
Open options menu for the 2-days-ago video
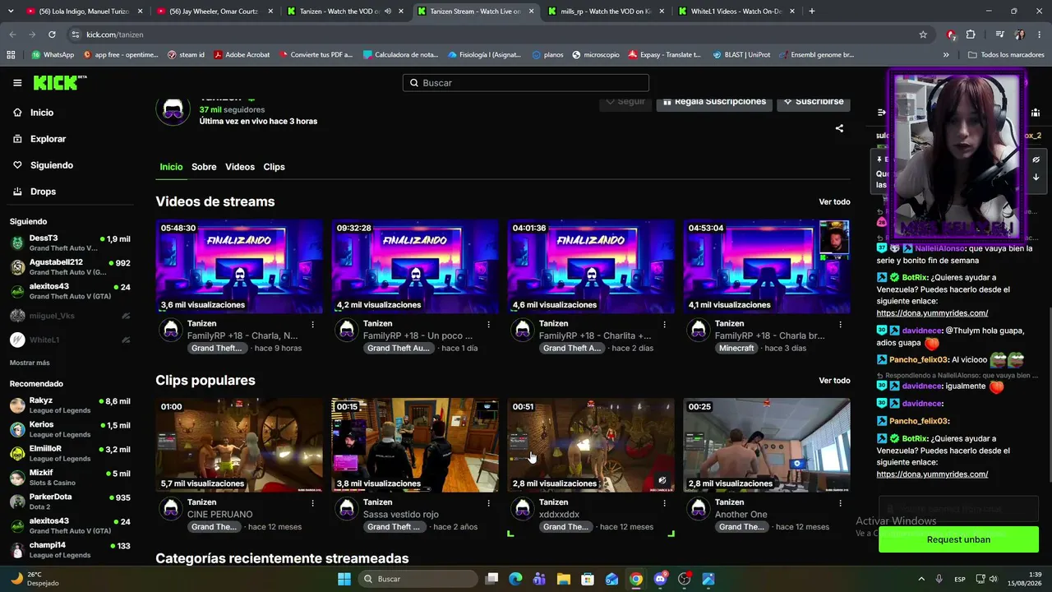click(664, 325)
